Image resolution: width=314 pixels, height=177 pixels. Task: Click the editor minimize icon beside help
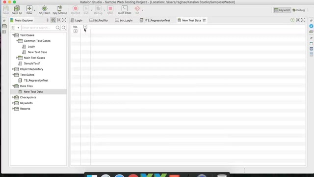tap(298, 20)
